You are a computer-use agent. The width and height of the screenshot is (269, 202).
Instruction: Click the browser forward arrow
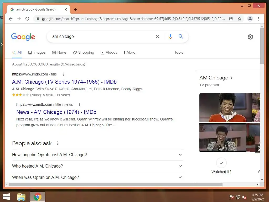19,19
